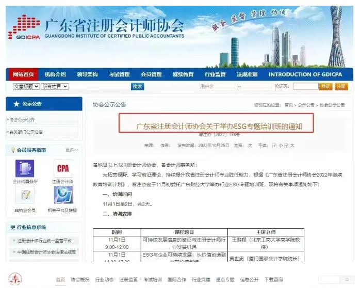Image resolution: width=359 pixels, height=288 pixels.
Task: Open the 法规准则 menu
Action: [247, 74]
